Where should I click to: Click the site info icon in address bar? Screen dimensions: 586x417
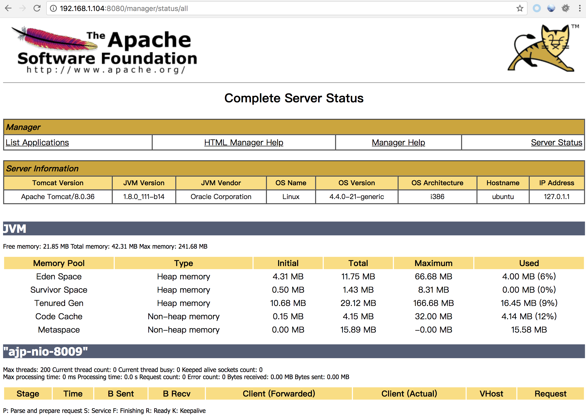(53, 8)
